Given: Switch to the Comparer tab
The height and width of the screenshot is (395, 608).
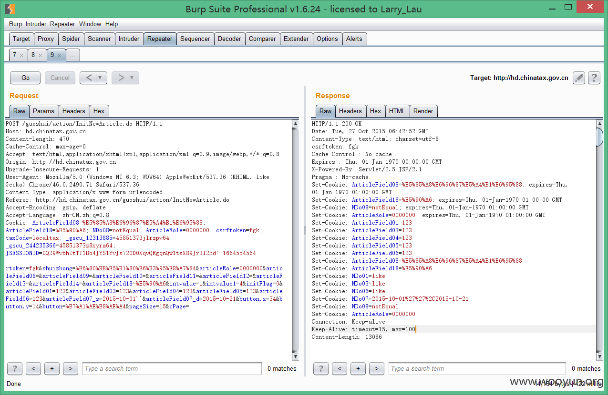Looking at the screenshot, I should (x=262, y=39).
